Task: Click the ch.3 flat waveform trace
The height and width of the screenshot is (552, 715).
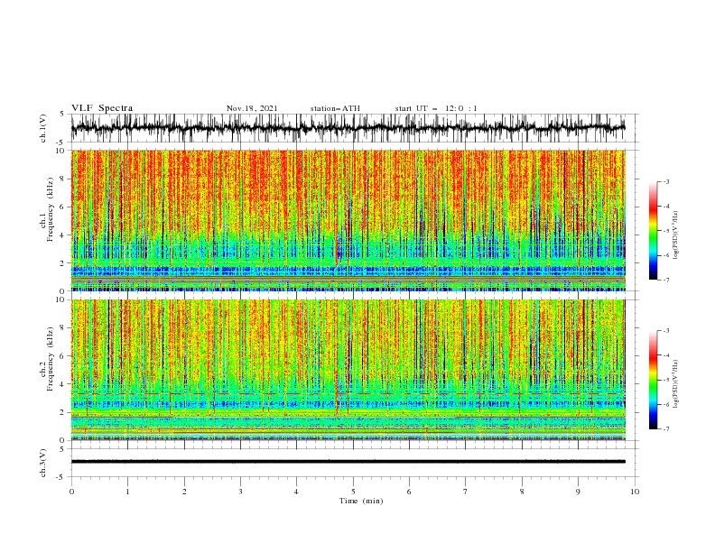Action: click(348, 462)
